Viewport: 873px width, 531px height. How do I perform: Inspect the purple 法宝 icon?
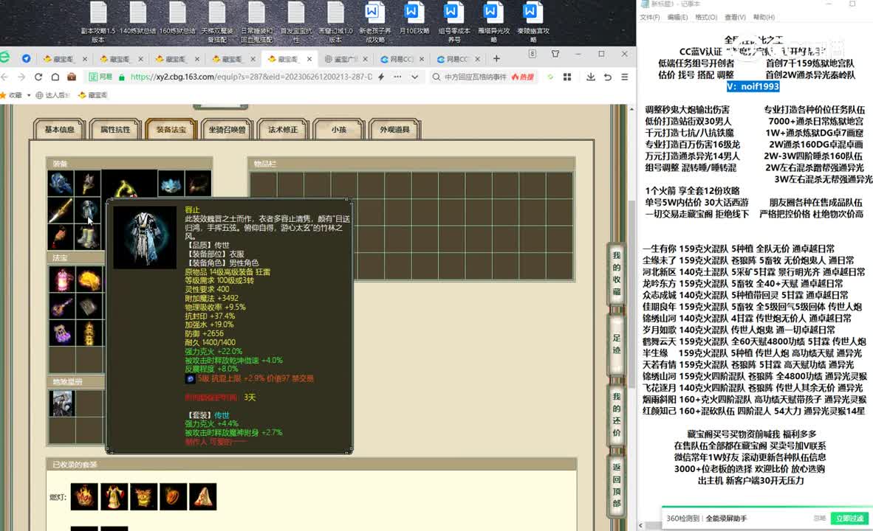coord(61,333)
